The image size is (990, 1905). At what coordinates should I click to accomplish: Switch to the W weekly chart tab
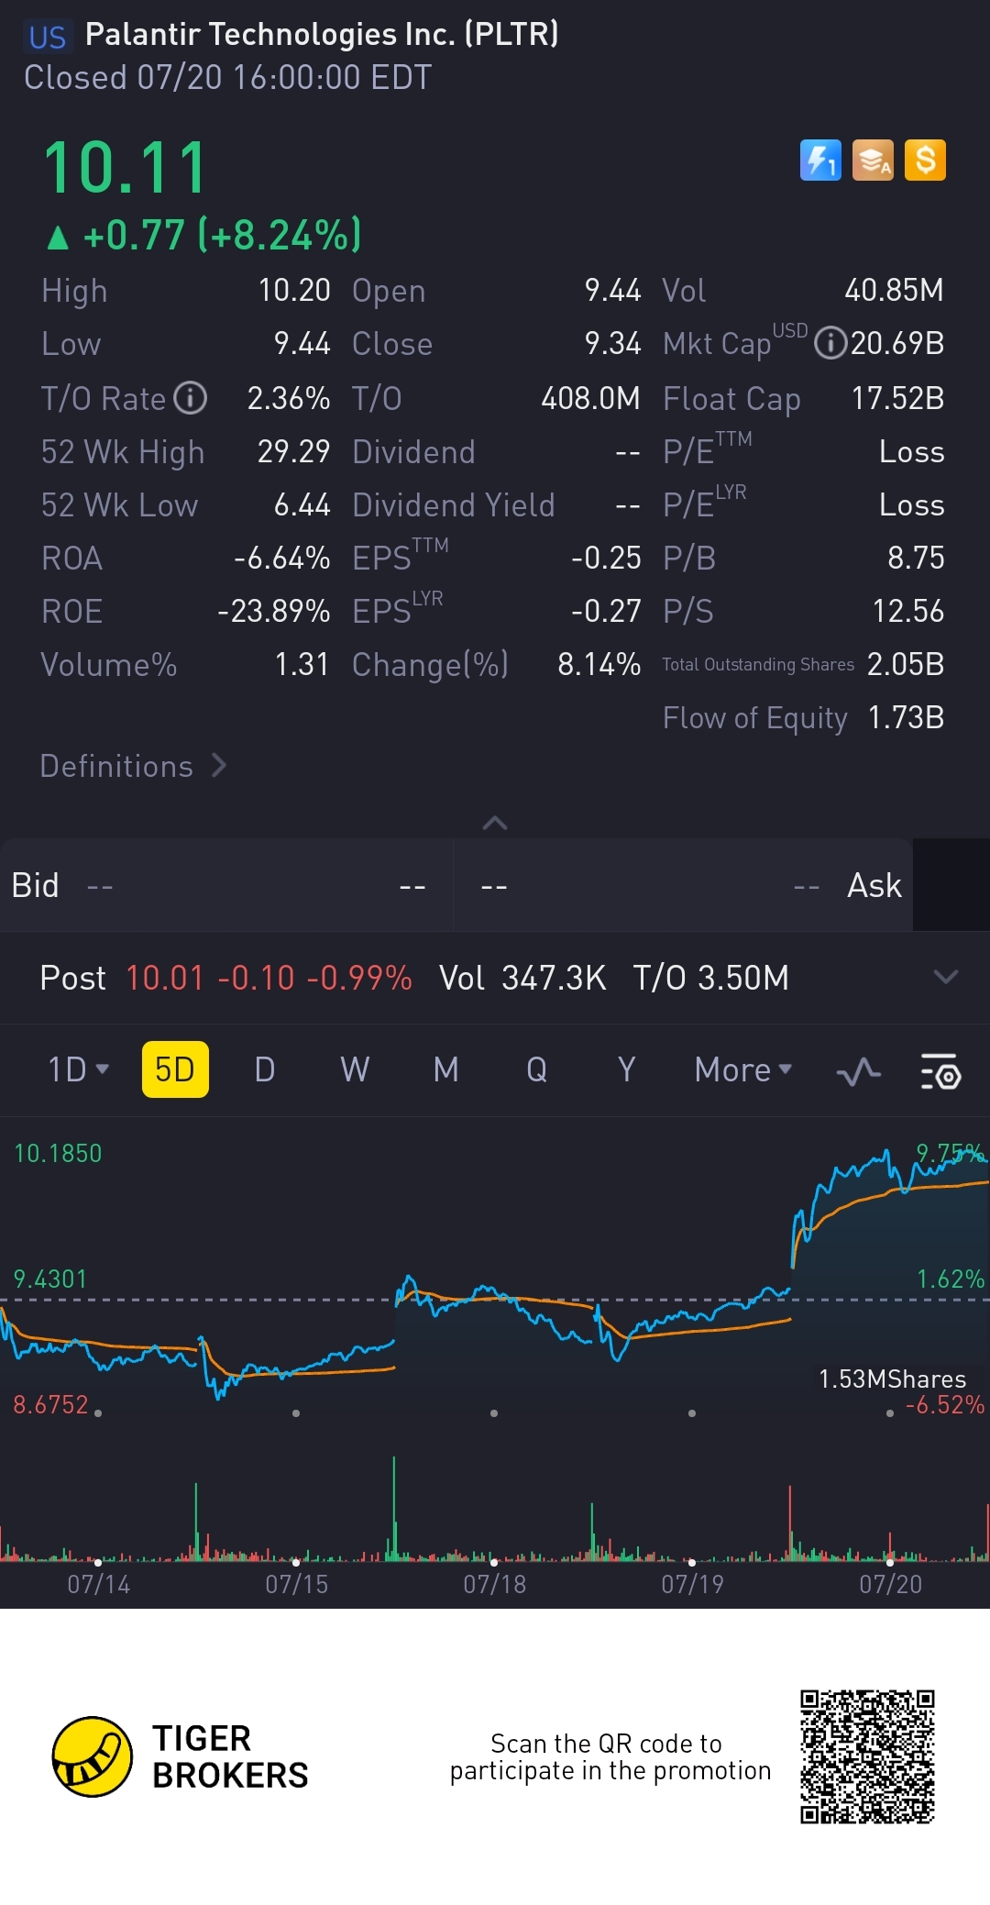(x=355, y=1069)
